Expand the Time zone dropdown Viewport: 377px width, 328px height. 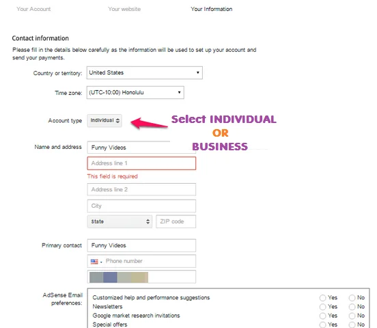135,92
